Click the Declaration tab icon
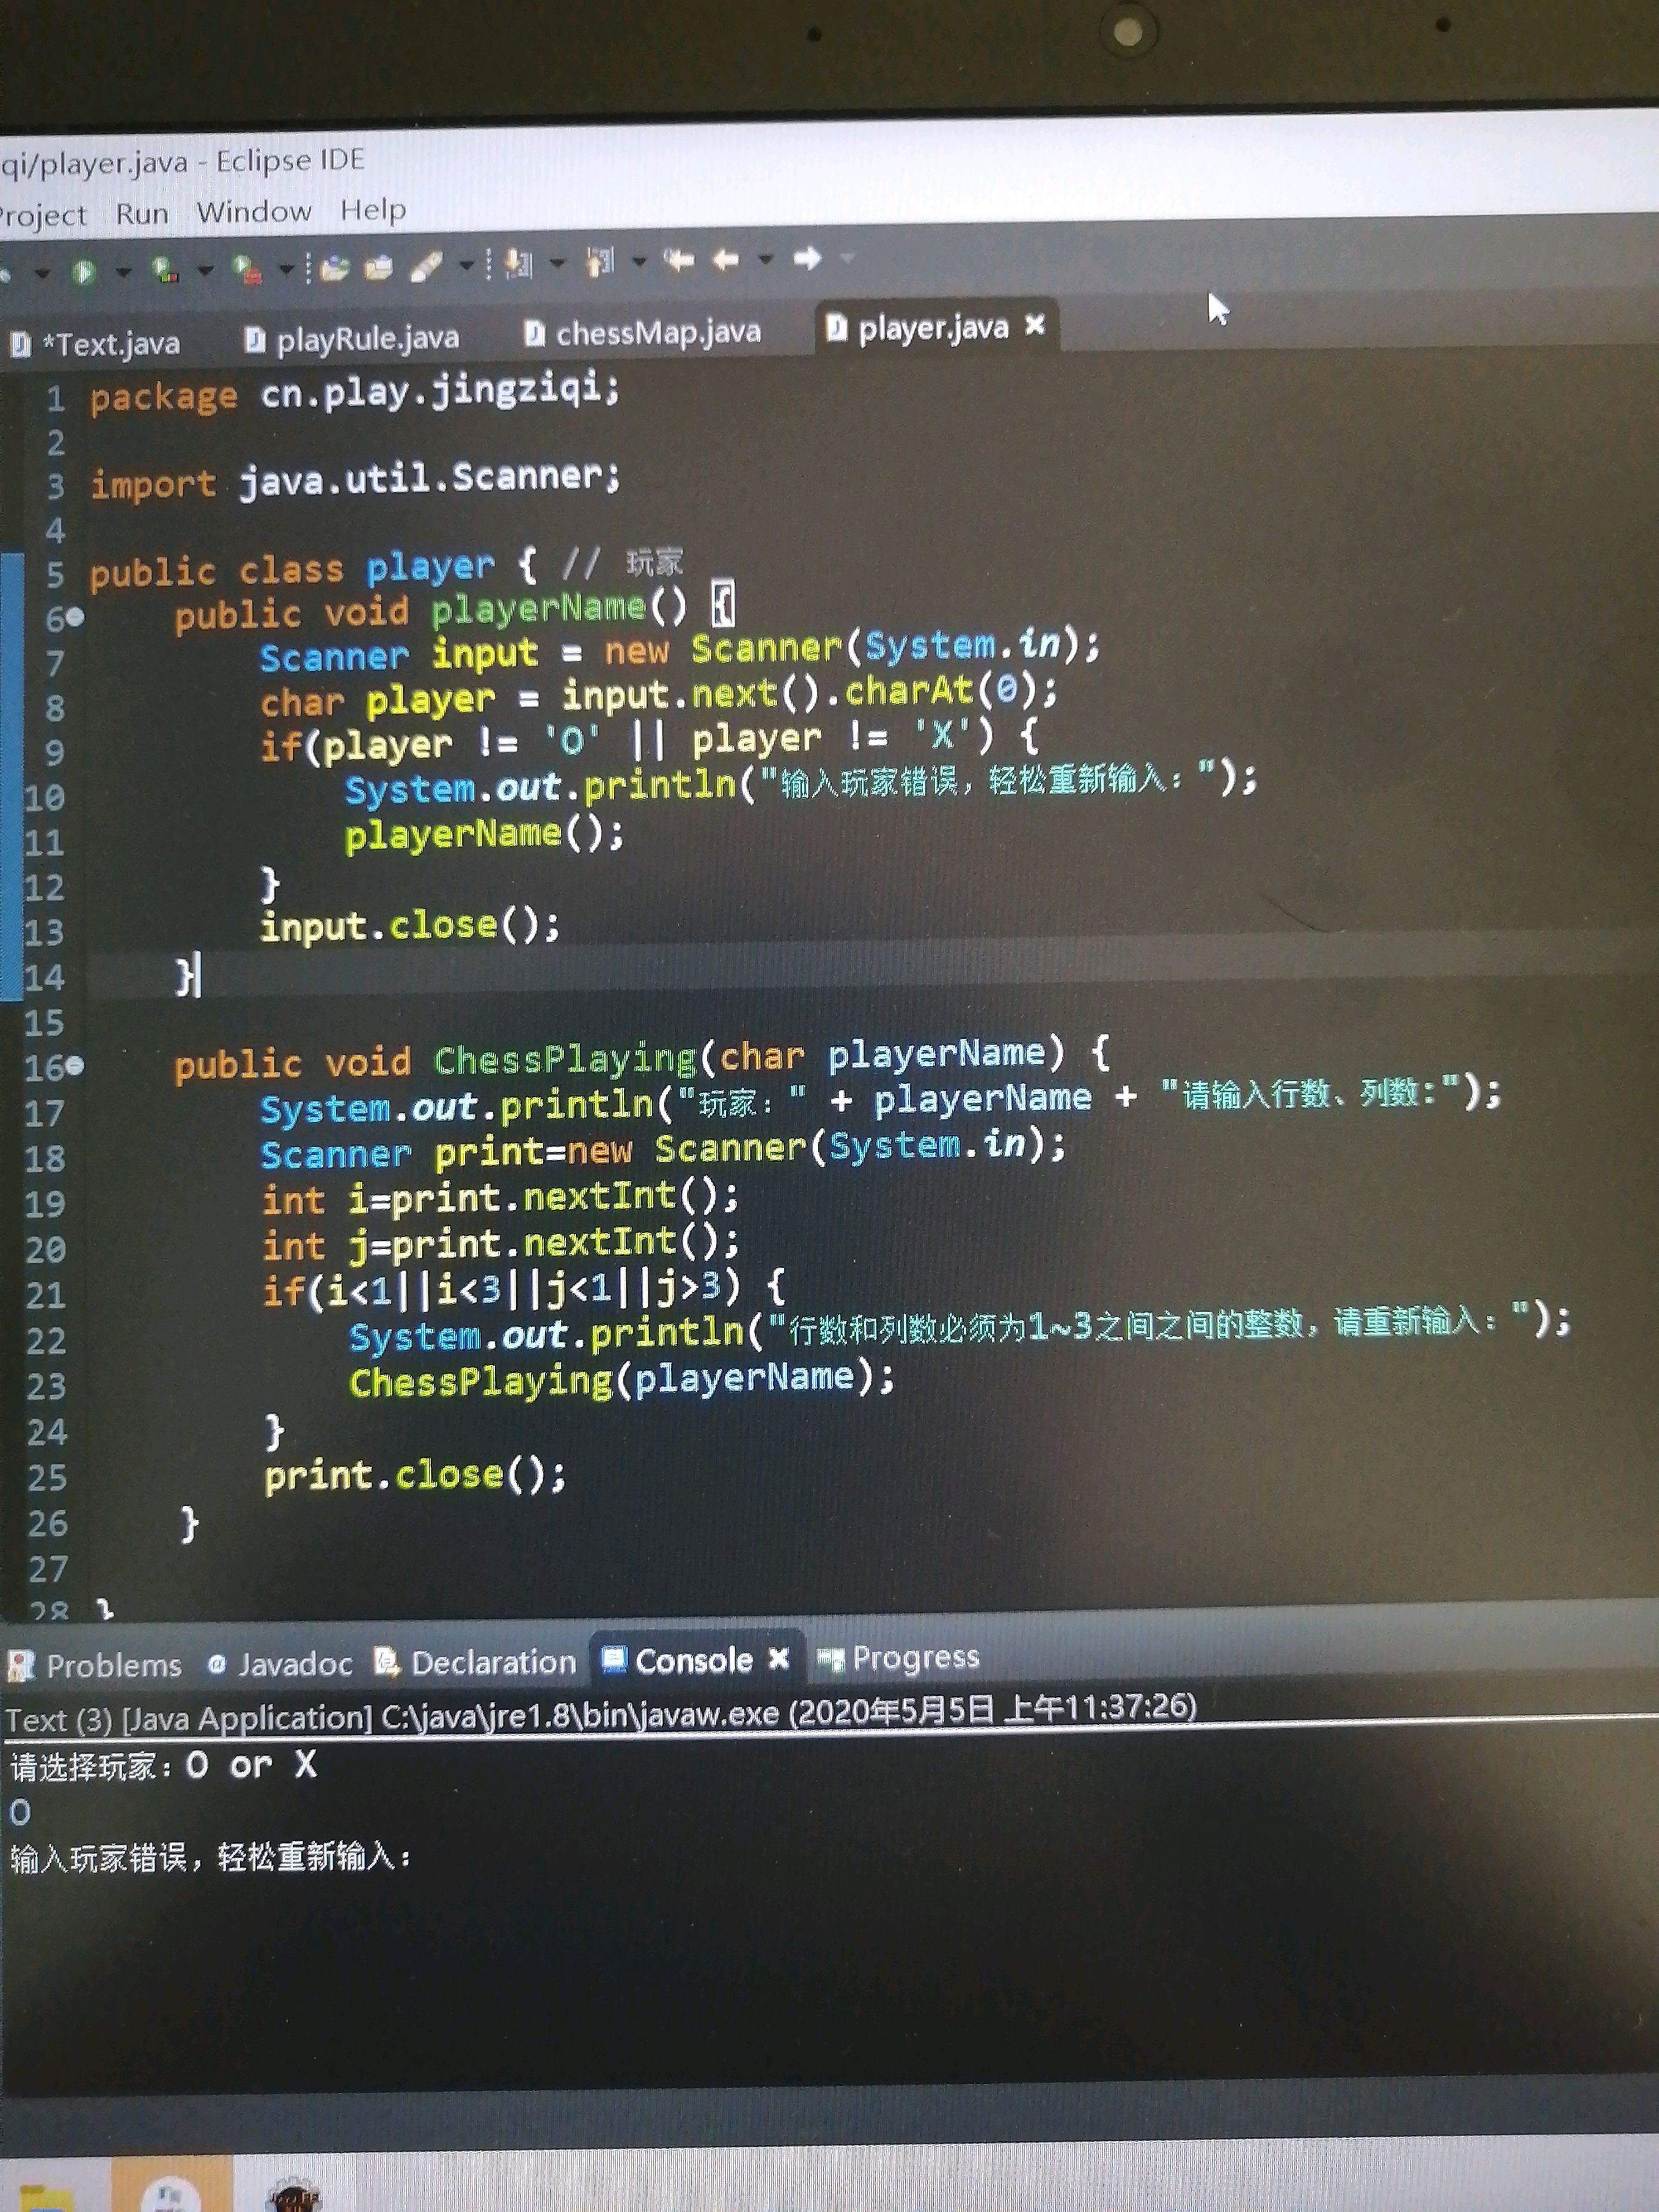Screen dimensions: 1659x2212 click(x=388, y=1662)
